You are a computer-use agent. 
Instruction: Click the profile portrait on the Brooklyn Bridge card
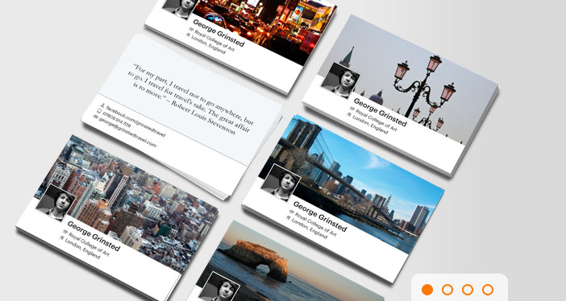pos(281,182)
